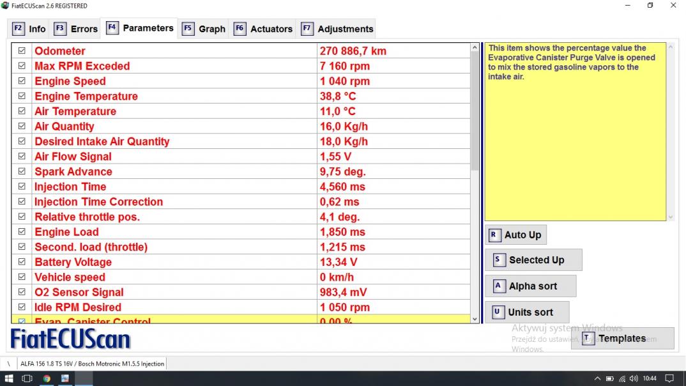686x386 pixels.
Task: Switch to the Errors tab
Action: 76,29
